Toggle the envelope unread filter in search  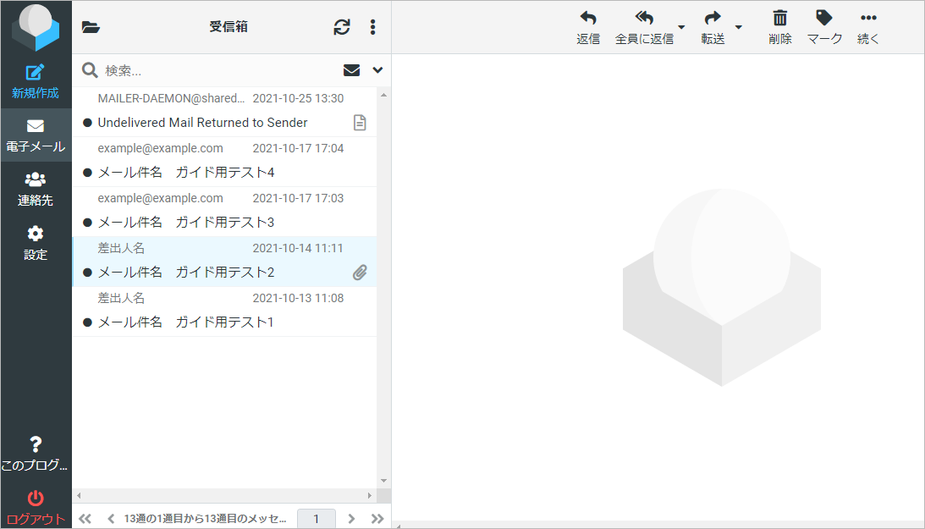pos(351,70)
